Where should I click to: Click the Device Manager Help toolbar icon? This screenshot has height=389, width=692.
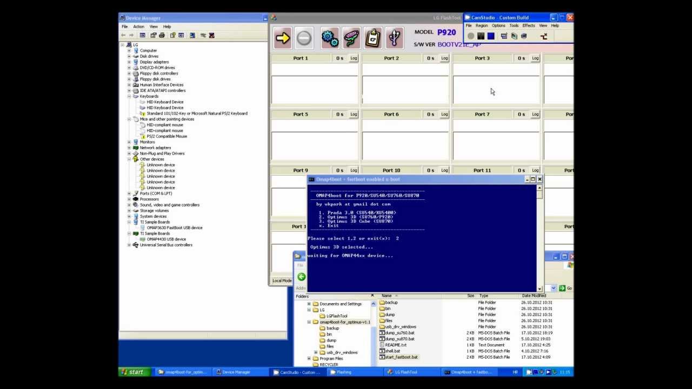click(172, 35)
